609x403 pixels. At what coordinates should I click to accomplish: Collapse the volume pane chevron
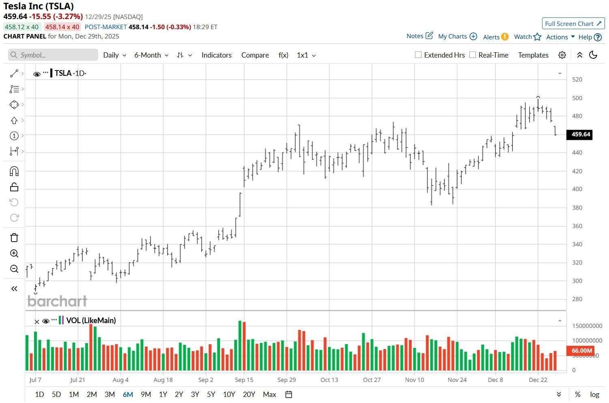(560, 321)
